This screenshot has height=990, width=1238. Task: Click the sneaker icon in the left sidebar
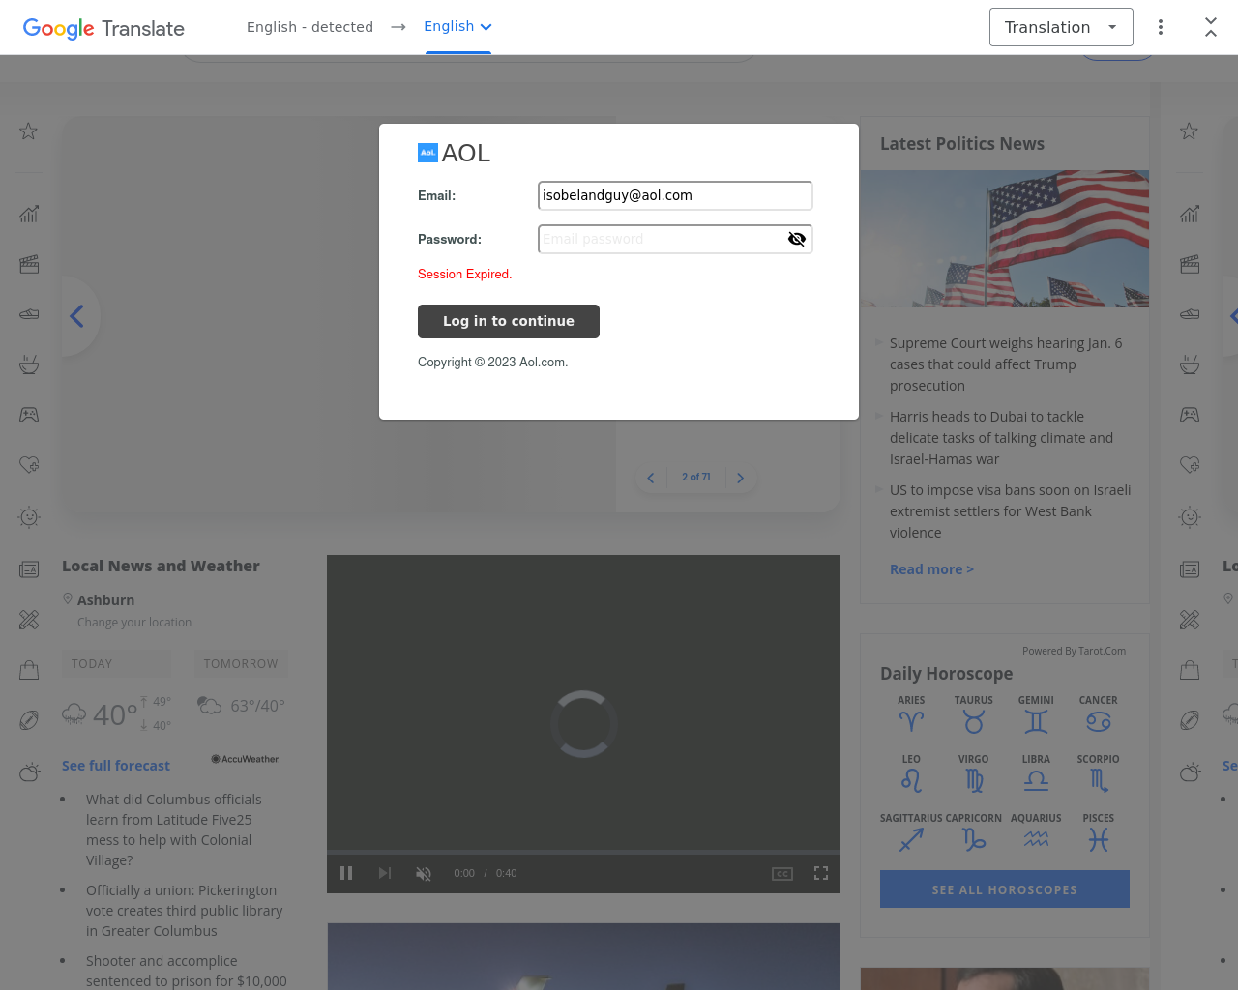(x=29, y=314)
